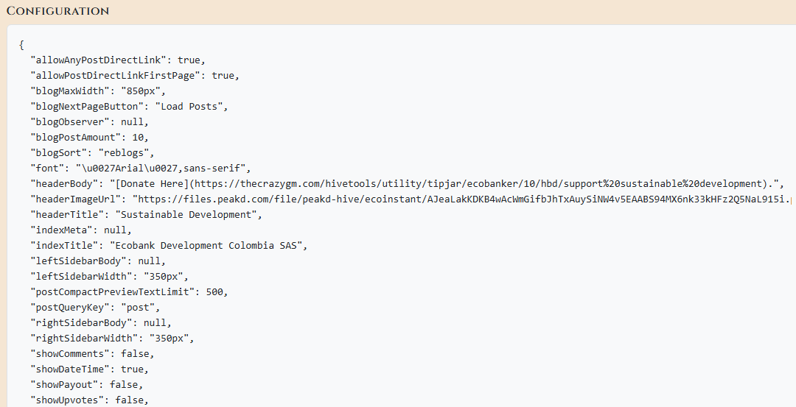The height and width of the screenshot is (407, 796).
Task: Click the "allowPostDirectLinkFirstPage" key
Action: [115, 76]
